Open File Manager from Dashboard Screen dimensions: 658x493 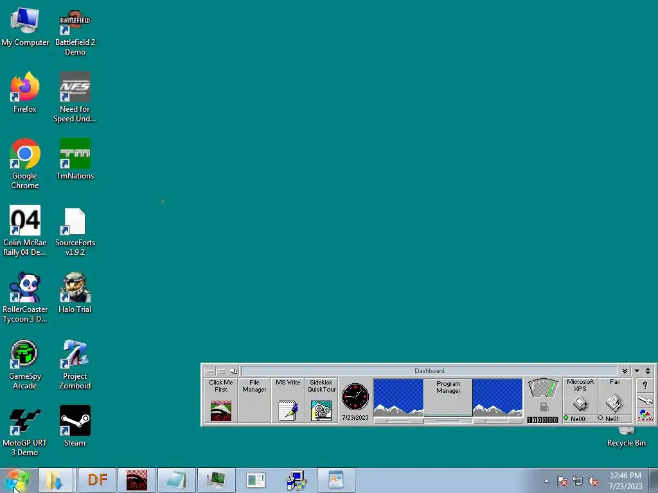(x=254, y=401)
